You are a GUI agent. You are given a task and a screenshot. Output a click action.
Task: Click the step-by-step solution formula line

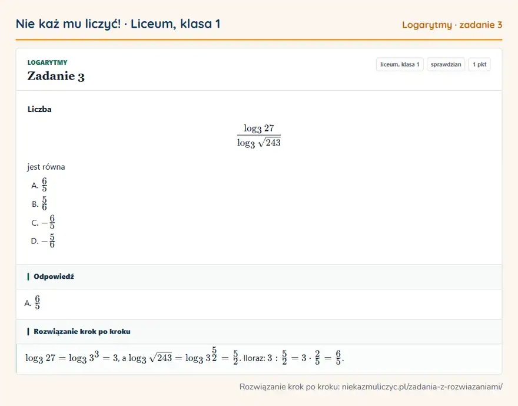coord(185,357)
